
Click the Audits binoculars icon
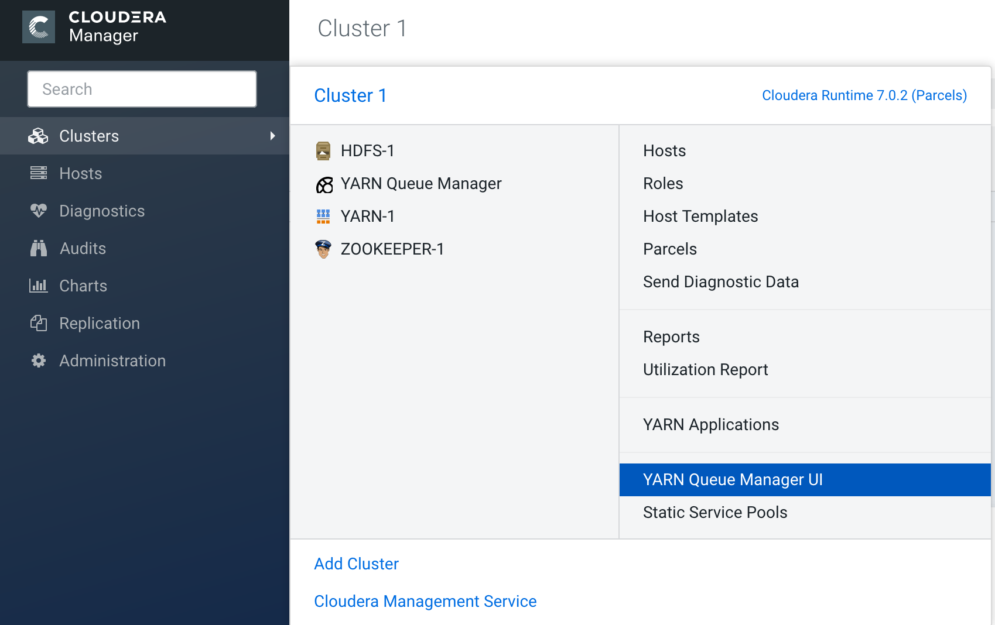point(39,248)
